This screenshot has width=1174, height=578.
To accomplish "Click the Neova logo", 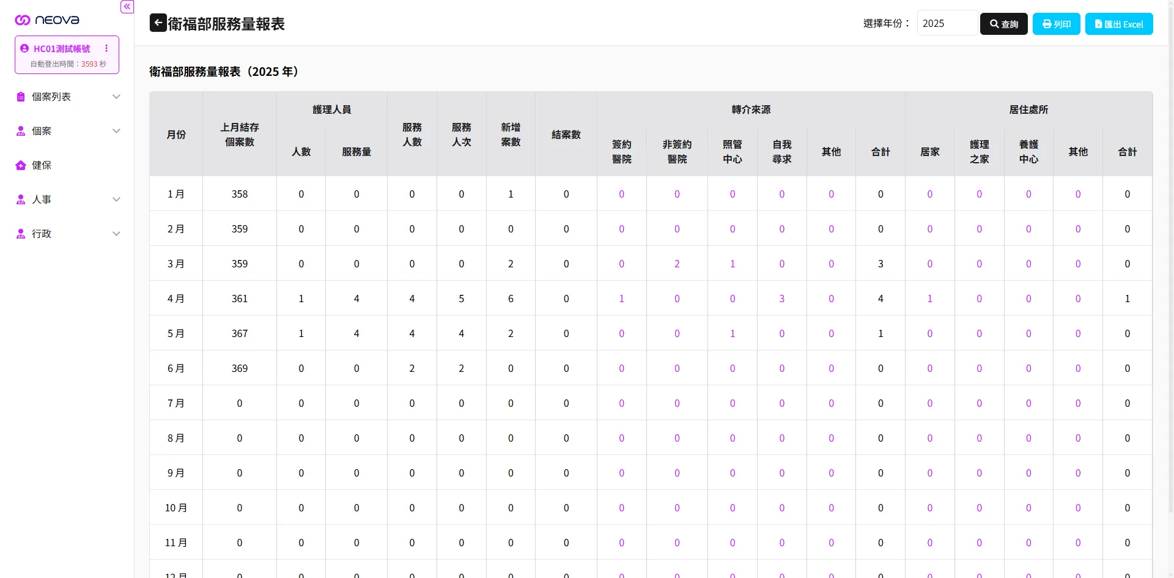I will pos(47,20).
